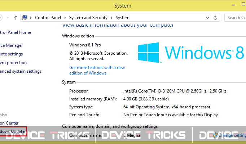This screenshot has width=246, height=144.
Task: Open Device Manager link
Action: click(x=11, y=45)
